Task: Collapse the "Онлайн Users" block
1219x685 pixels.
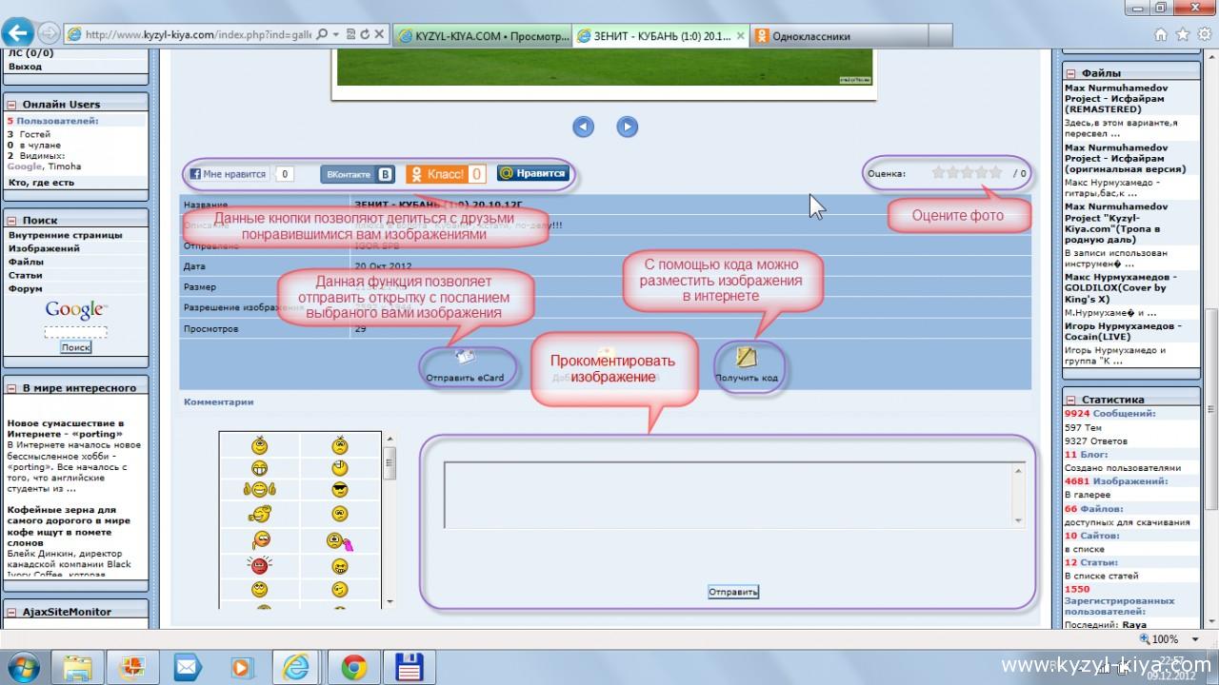Action: coord(12,105)
